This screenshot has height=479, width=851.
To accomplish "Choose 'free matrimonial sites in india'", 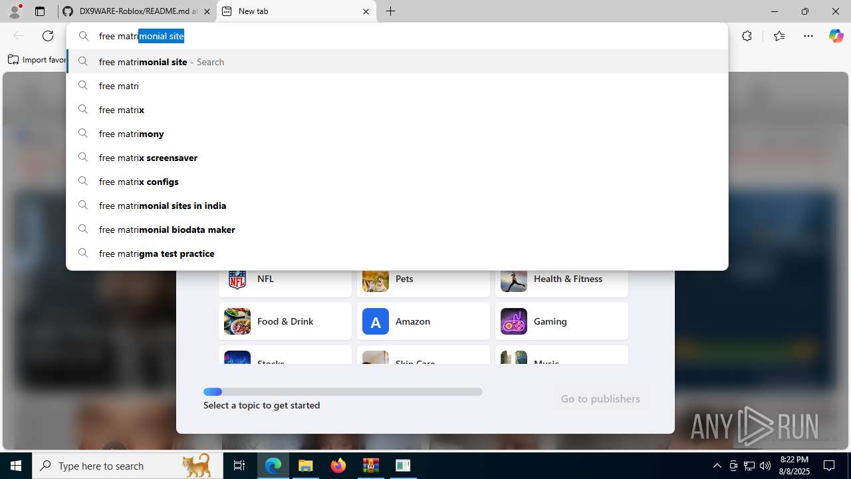I will click(x=397, y=206).
